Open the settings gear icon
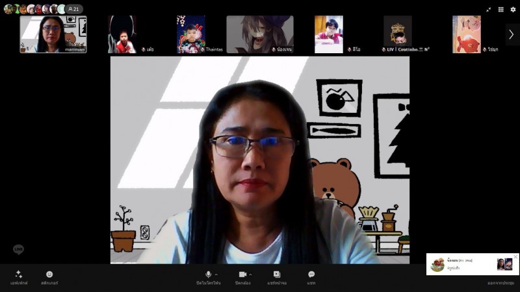This screenshot has width=520, height=292. pyautogui.click(x=513, y=10)
